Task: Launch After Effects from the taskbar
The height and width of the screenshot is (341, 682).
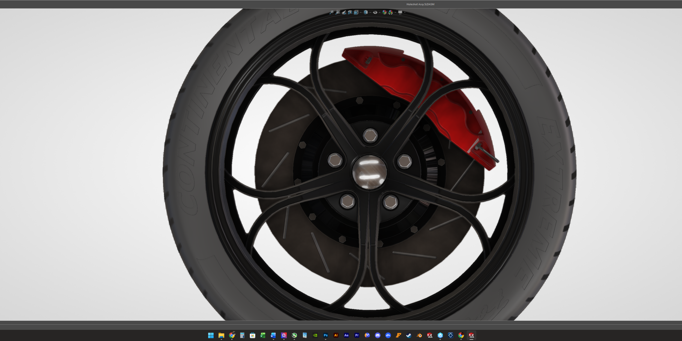Action: (346, 336)
